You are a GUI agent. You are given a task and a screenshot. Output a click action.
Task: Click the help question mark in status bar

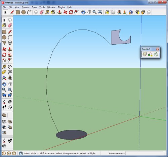click(x=21, y=153)
